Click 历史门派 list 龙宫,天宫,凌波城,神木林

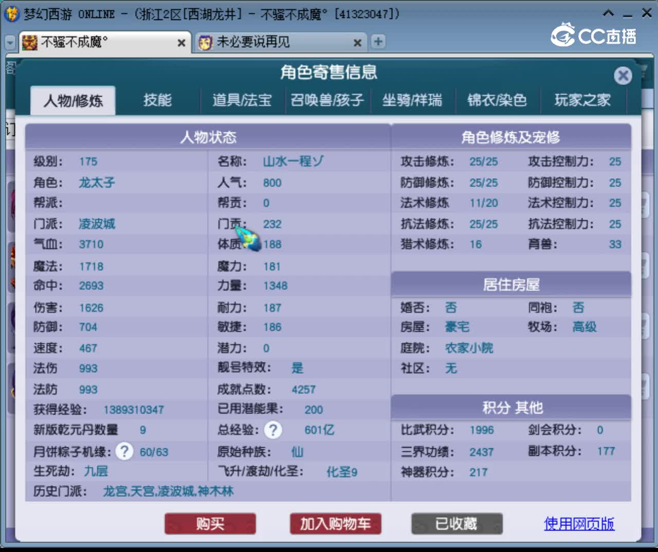(168, 491)
